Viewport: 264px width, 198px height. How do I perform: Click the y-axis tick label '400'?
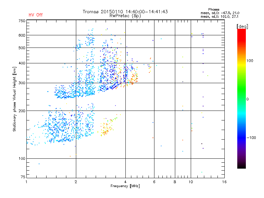(22, 63)
